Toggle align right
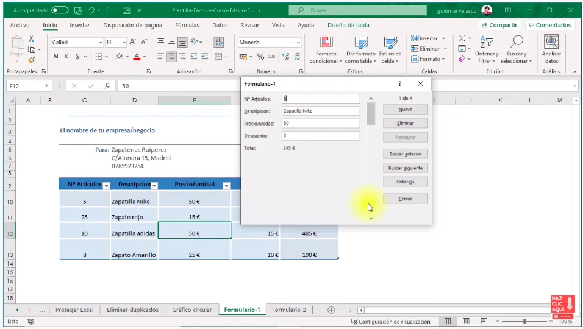The width and height of the screenshot is (583, 329). [x=182, y=57]
